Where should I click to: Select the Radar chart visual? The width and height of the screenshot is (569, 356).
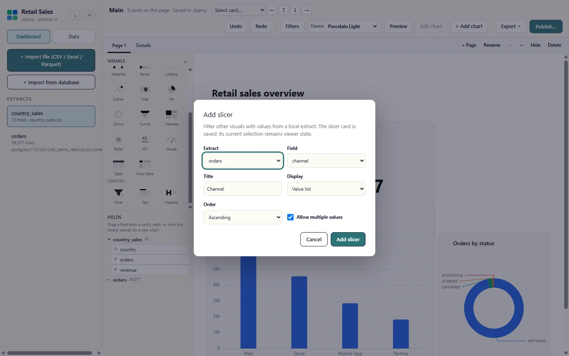tap(118, 143)
